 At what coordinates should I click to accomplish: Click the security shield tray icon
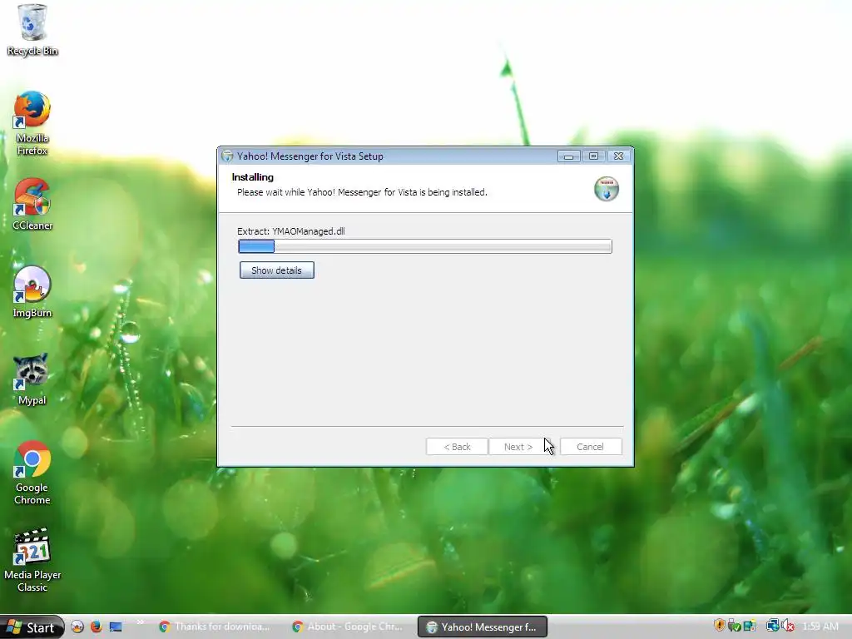click(x=720, y=626)
